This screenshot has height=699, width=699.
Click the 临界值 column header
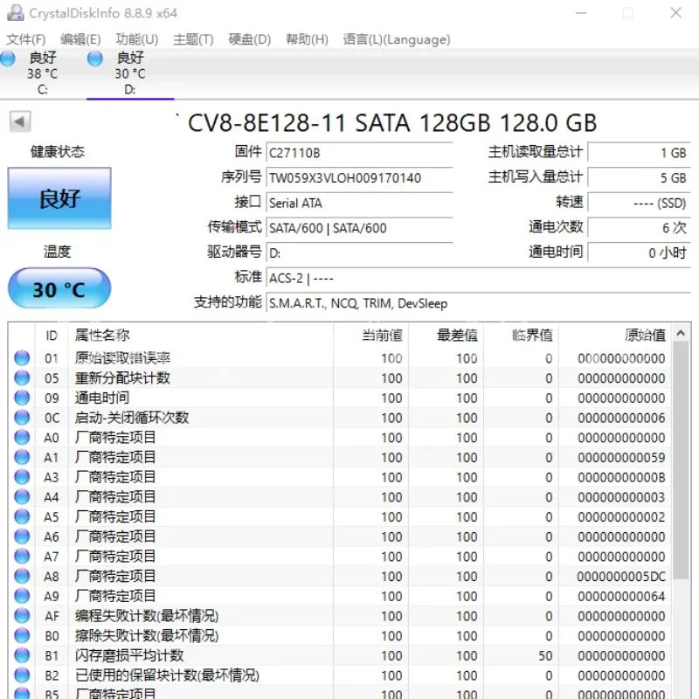[x=522, y=336]
